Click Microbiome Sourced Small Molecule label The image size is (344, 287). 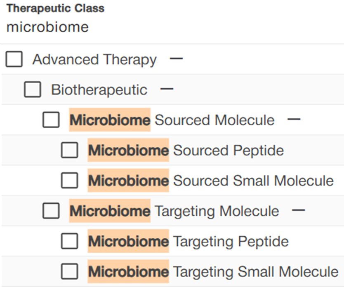[x=210, y=181]
